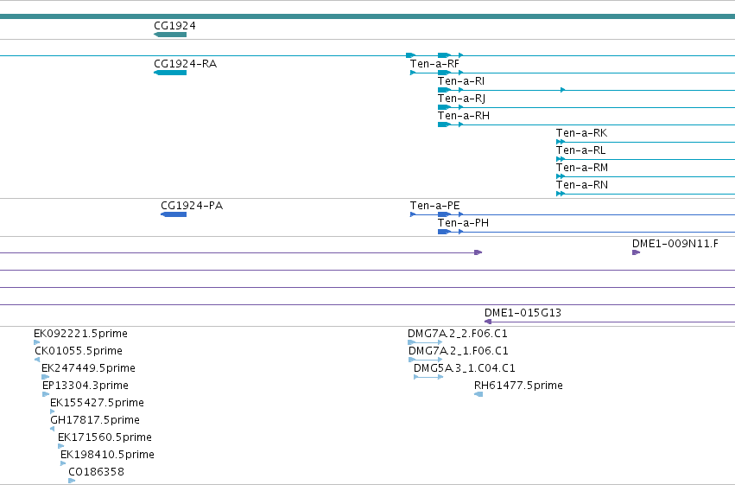This screenshot has height=485, width=735.
Task: Select the Ten-a-RJ transcript label
Action: (x=462, y=99)
